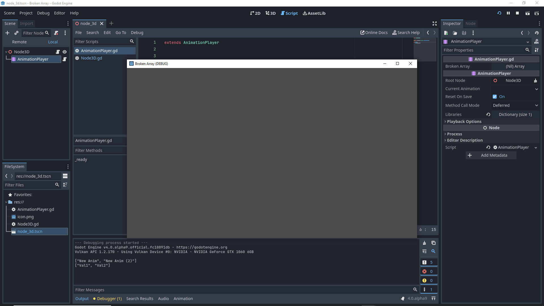Clear the debugger output log
544x306 pixels.
pos(424,243)
